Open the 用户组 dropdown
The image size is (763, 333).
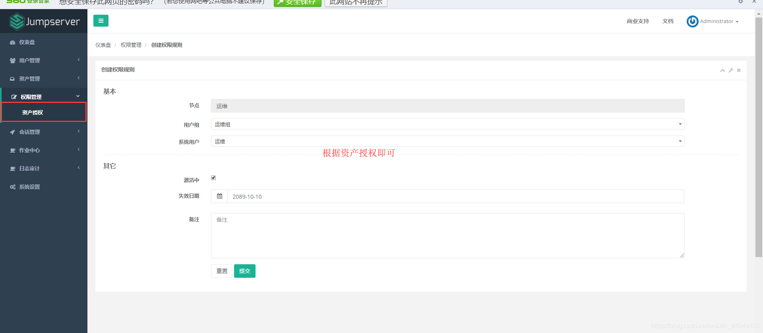(447, 124)
